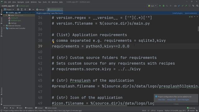Open the Window menu
199x112 pixels.
(x=55, y=2)
